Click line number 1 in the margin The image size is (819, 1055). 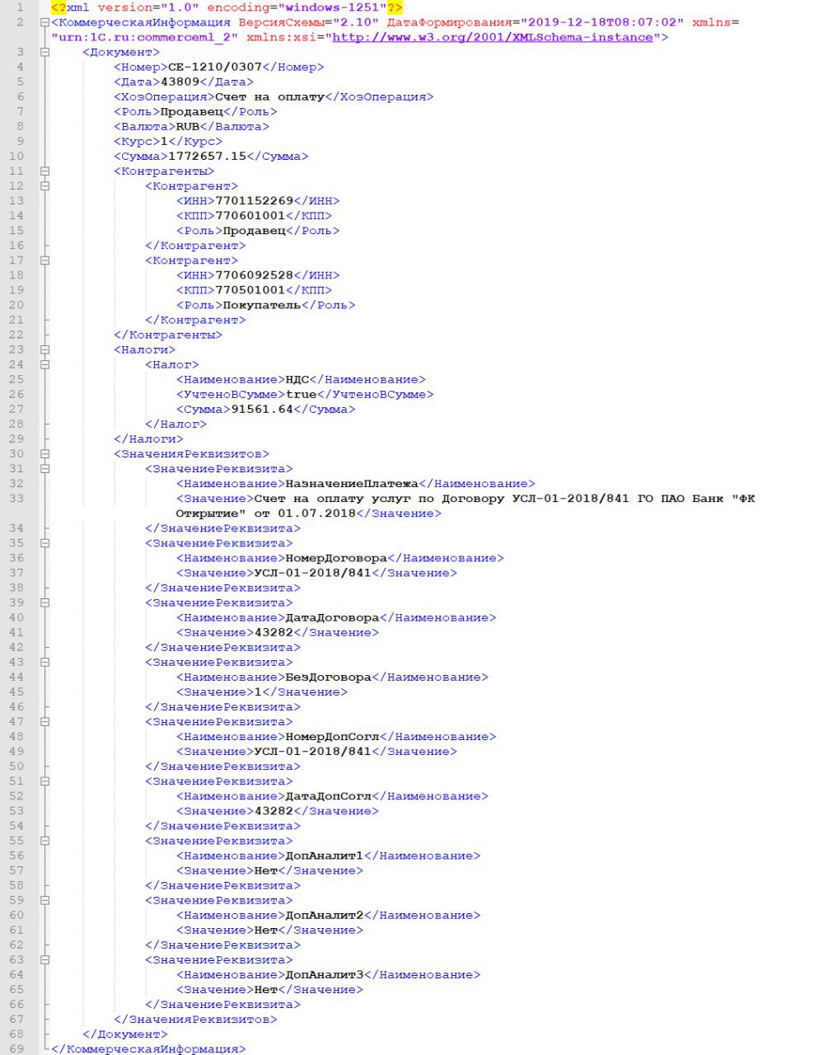[21, 7]
